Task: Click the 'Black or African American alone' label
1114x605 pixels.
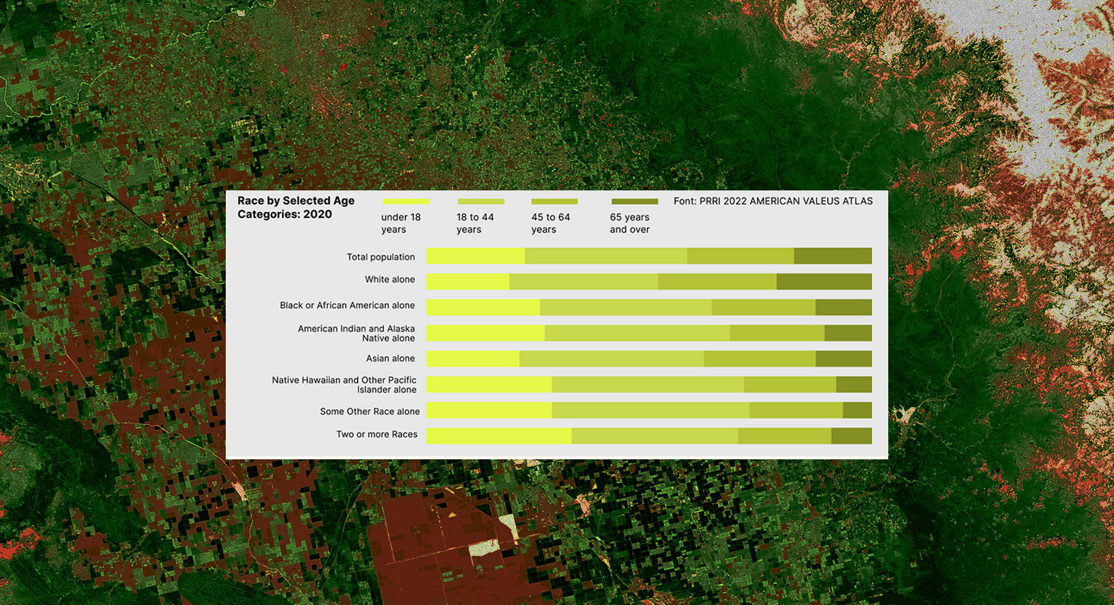Action: click(348, 305)
